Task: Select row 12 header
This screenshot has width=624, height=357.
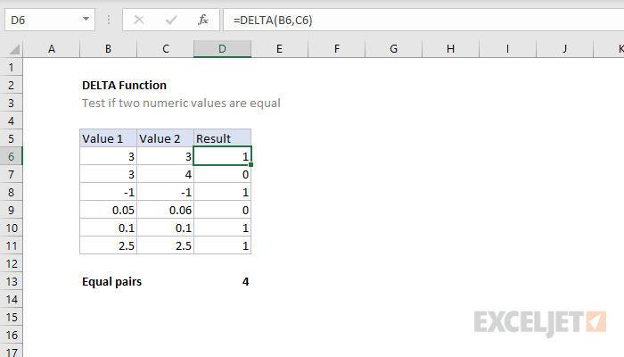Action: pos(11,263)
